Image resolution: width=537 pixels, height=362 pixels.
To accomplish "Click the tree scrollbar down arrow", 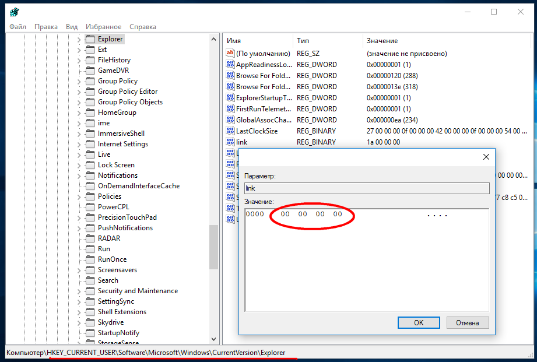I will (214, 339).
